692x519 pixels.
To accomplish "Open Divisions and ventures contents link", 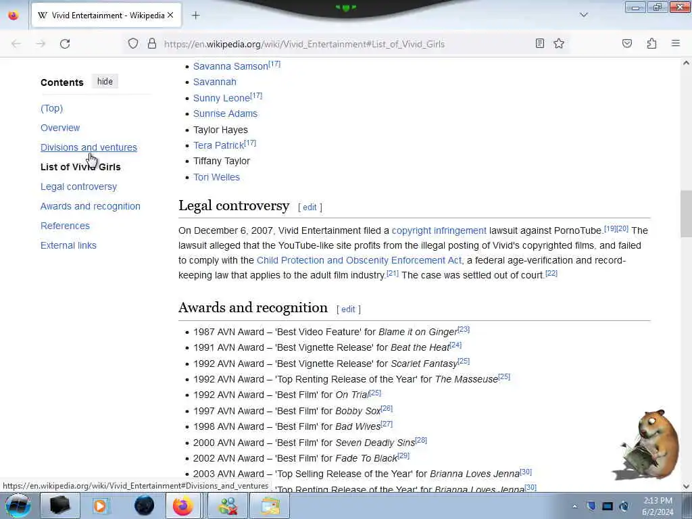I will [x=89, y=147].
